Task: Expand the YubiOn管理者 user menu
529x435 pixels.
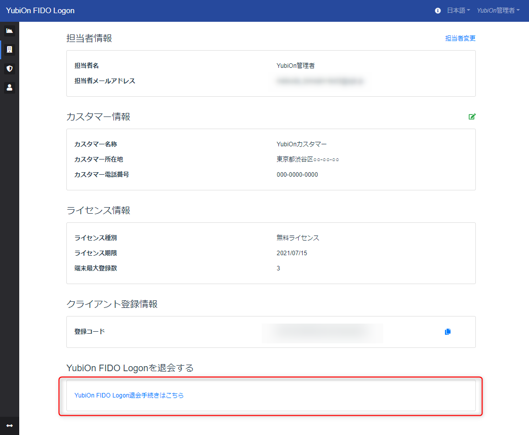Action: (x=498, y=11)
